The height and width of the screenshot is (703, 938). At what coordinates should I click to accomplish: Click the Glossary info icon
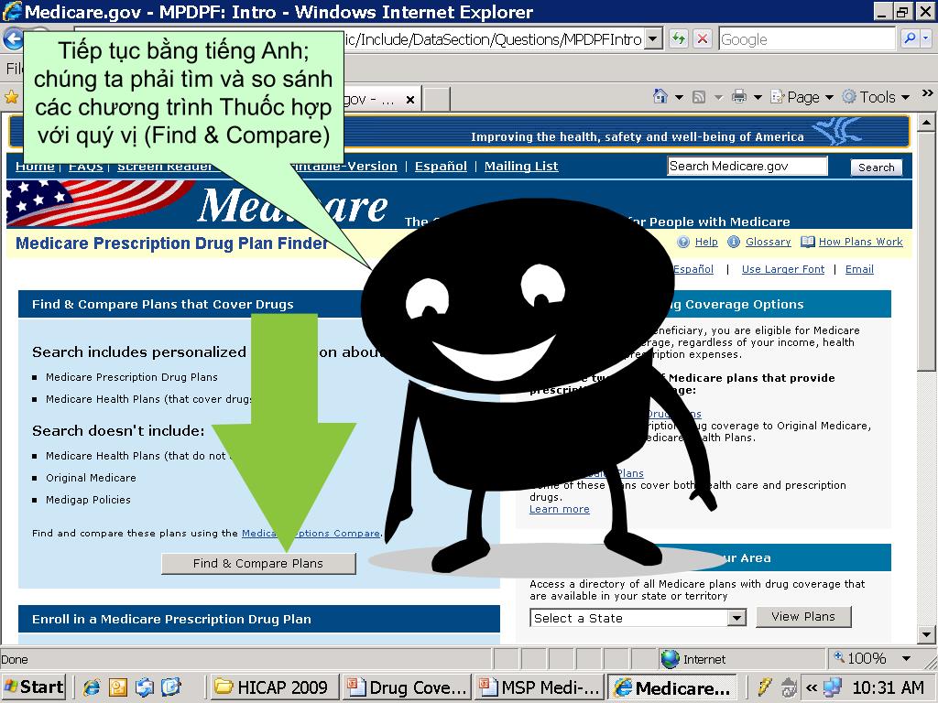pyautogui.click(x=734, y=242)
